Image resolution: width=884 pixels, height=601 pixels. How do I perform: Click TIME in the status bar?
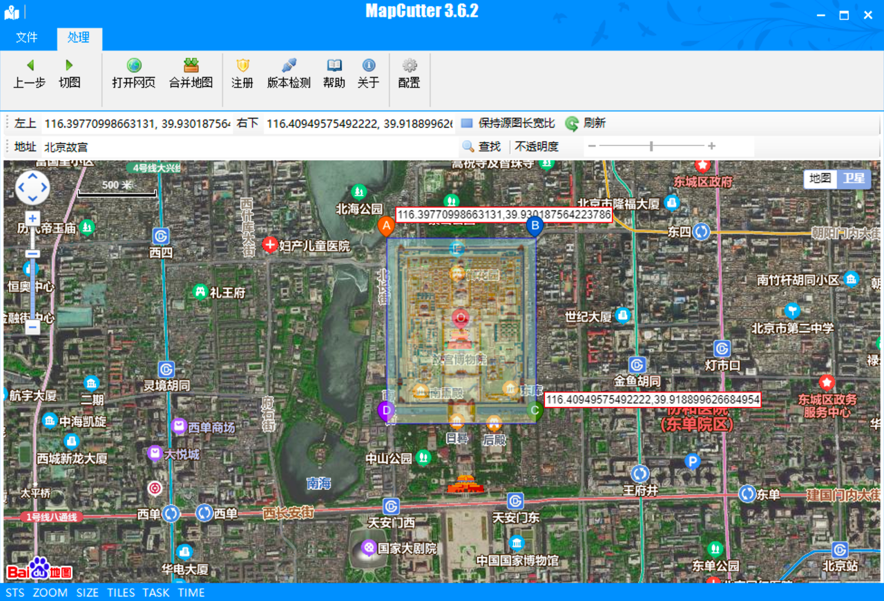[191, 593]
